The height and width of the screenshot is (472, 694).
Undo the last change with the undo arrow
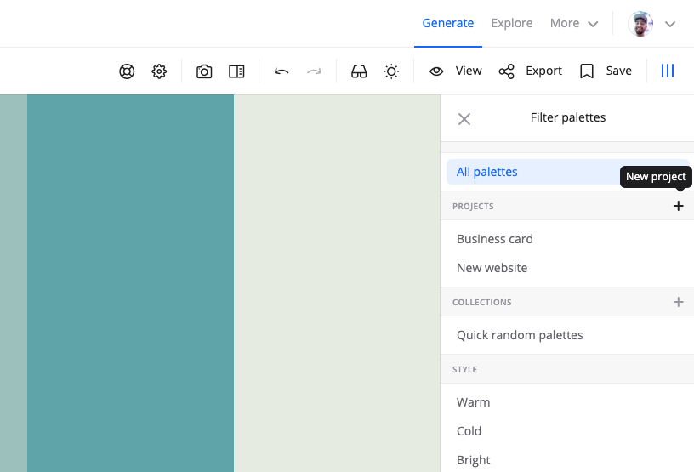pos(282,71)
